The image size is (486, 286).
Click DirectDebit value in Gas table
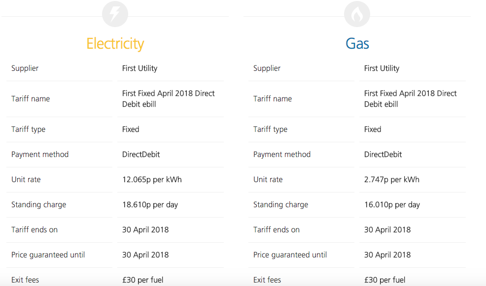coord(383,155)
